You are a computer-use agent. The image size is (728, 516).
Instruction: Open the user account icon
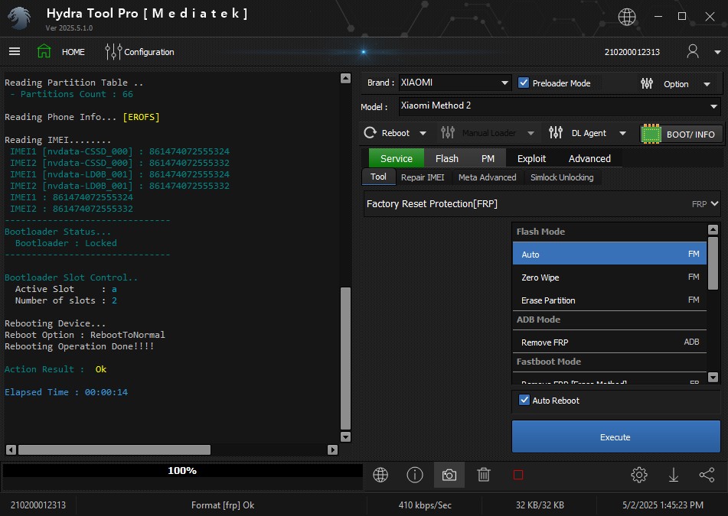tap(692, 51)
